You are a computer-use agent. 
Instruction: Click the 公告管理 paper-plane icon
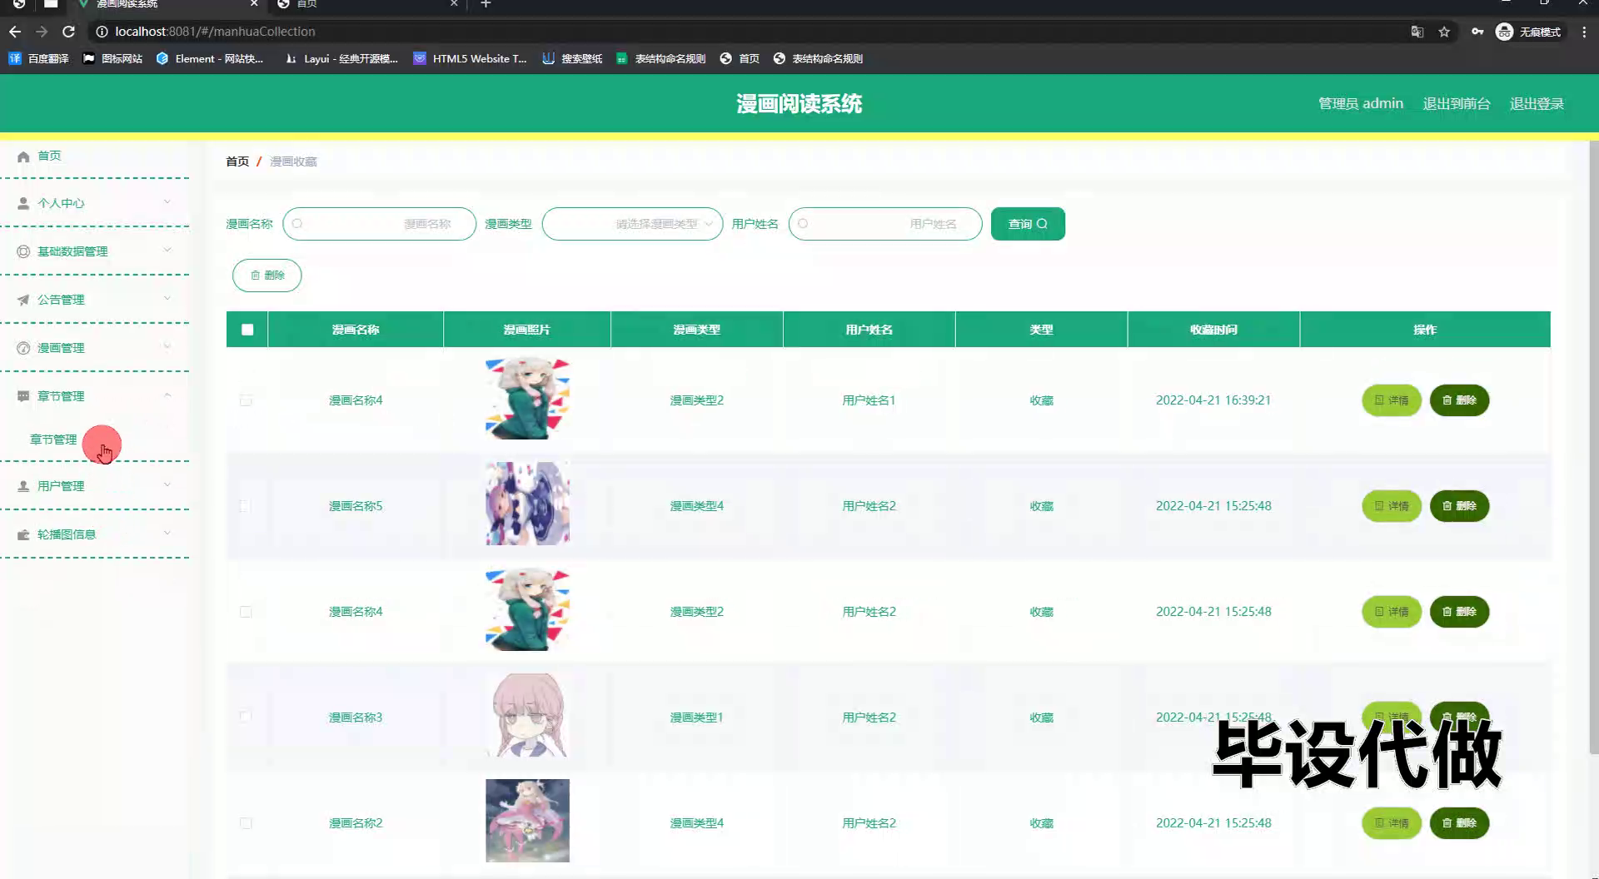pyautogui.click(x=23, y=300)
